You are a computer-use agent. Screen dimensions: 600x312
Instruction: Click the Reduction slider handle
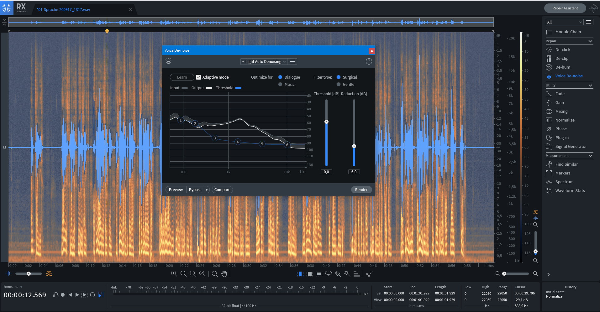pyautogui.click(x=354, y=146)
